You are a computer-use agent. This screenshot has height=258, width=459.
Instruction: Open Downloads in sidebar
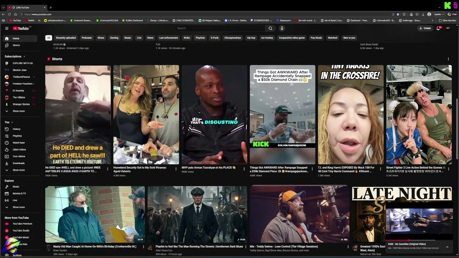pyautogui.click(x=20, y=163)
